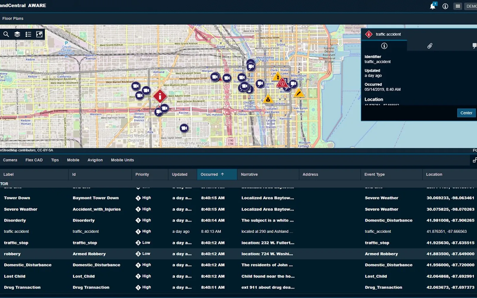Screen dimensions: 477x298
Task: Open the notifications bell
Action: (x=433, y=6)
